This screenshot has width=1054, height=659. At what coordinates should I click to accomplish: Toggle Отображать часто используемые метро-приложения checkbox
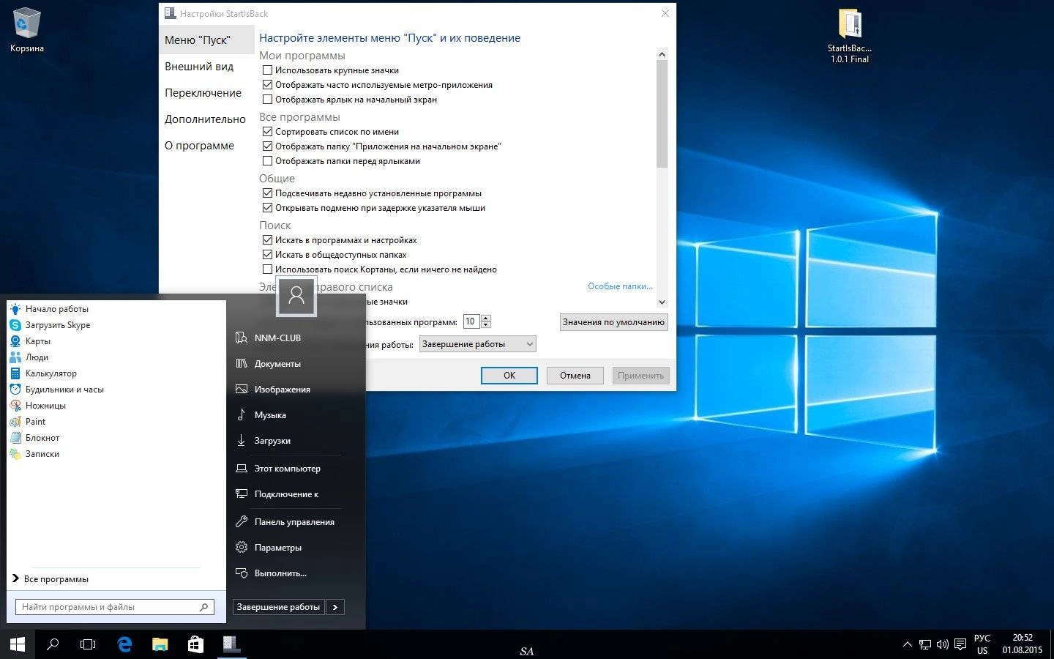267,85
